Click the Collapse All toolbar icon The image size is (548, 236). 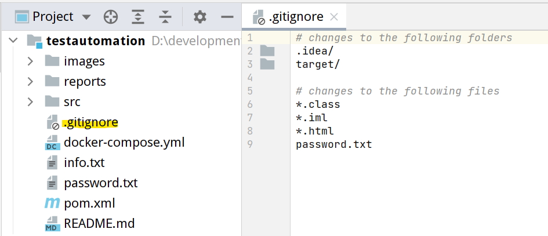pyautogui.click(x=165, y=17)
